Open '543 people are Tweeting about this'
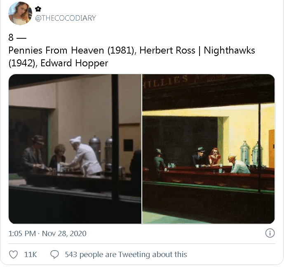Viewport: 289px width, 267px height. pyautogui.click(x=126, y=255)
